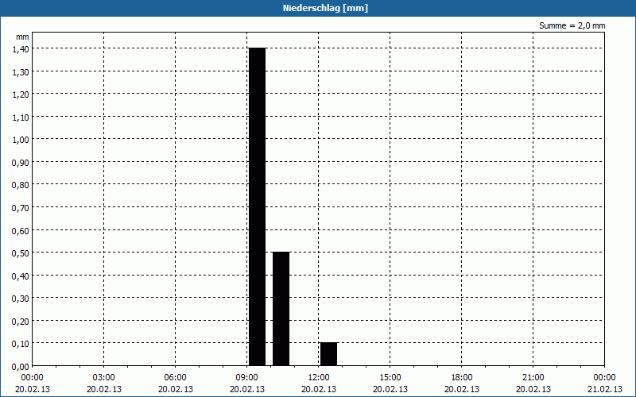
Task: Click the '0,10' y-axis label
Action: coord(21,345)
